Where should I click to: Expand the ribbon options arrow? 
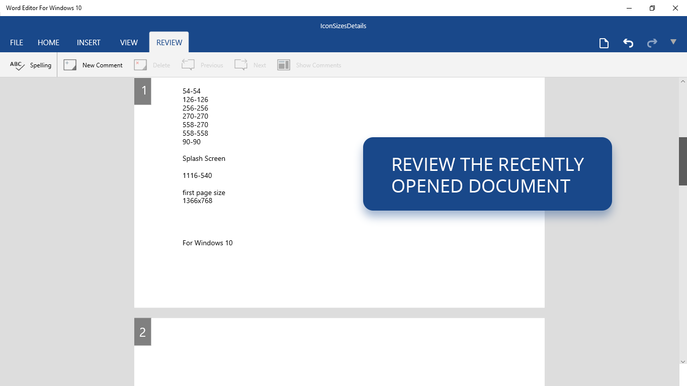click(673, 42)
